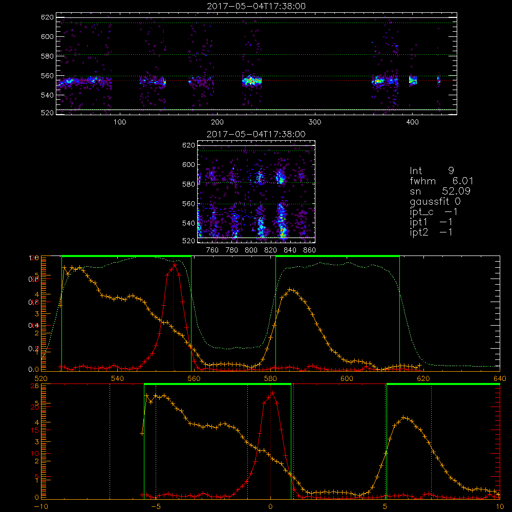Screen dimensions: 512x512
Task: Click the 100 x-axis label of top spectrogram
Action: 120,122
